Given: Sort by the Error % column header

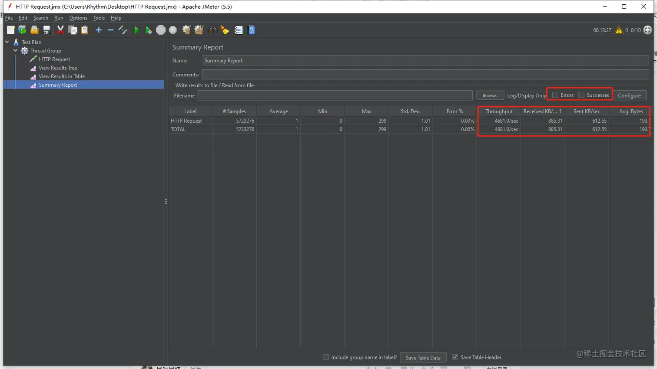Looking at the screenshot, I should click(x=455, y=111).
